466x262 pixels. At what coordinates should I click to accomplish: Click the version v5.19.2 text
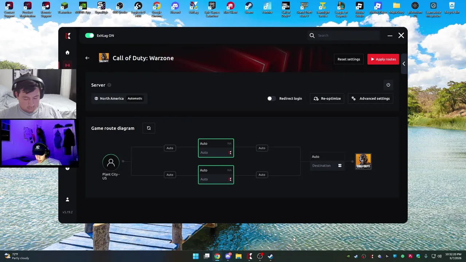[x=67, y=212]
